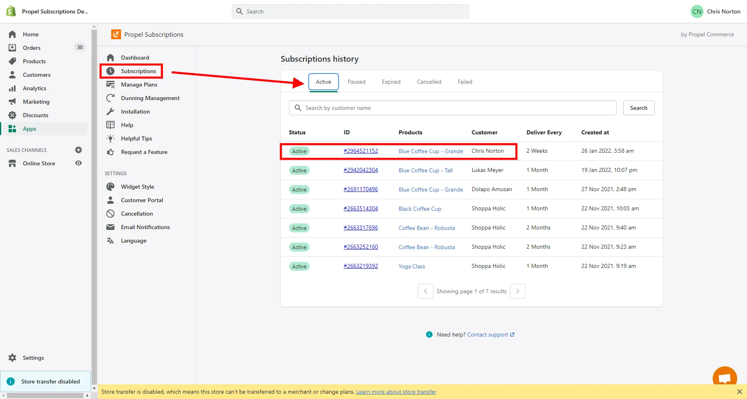This screenshot has height=399, width=747.
Task: Click the Shopify logo icon
Action: pyautogui.click(x=11, y=11)
